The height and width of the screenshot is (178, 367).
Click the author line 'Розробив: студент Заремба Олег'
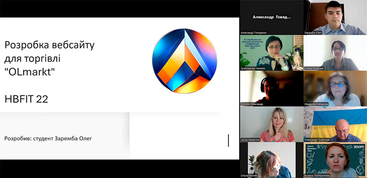[x=48, y=138]
